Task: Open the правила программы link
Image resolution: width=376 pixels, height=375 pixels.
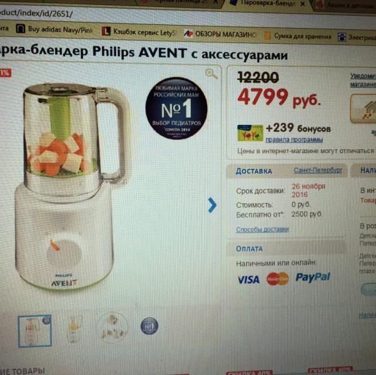Action: point(294,139)
